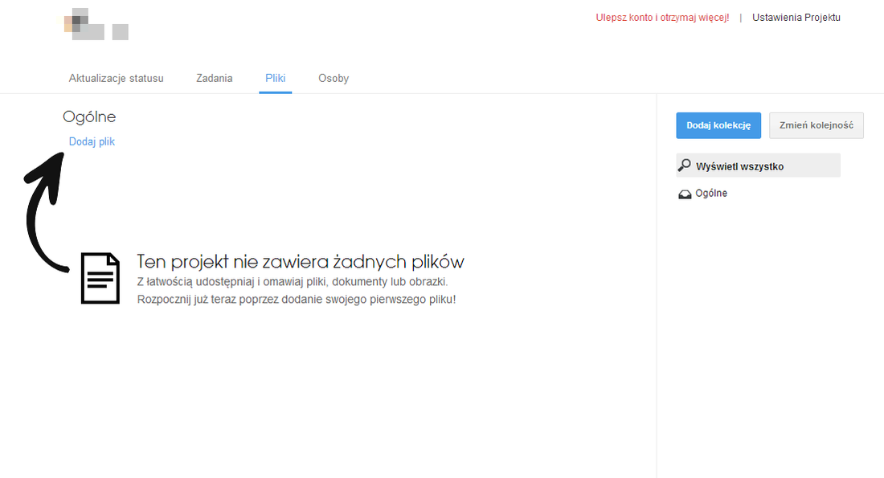This screenshot has width=884, height=478.
Task: Click the Ogólne section heading
Action: click(x=89, y=116)
